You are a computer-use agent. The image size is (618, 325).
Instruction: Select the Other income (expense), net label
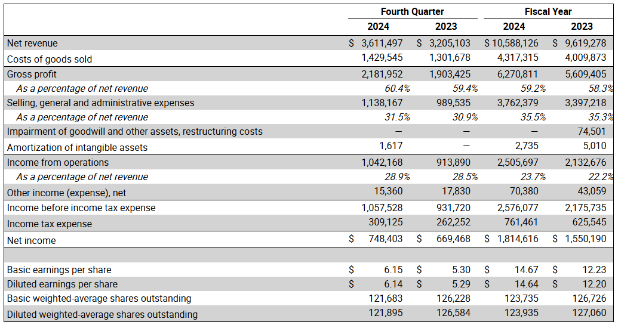coord(66,193)
